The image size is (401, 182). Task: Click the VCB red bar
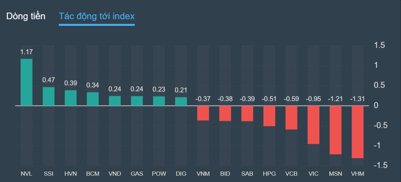[291, 117]
